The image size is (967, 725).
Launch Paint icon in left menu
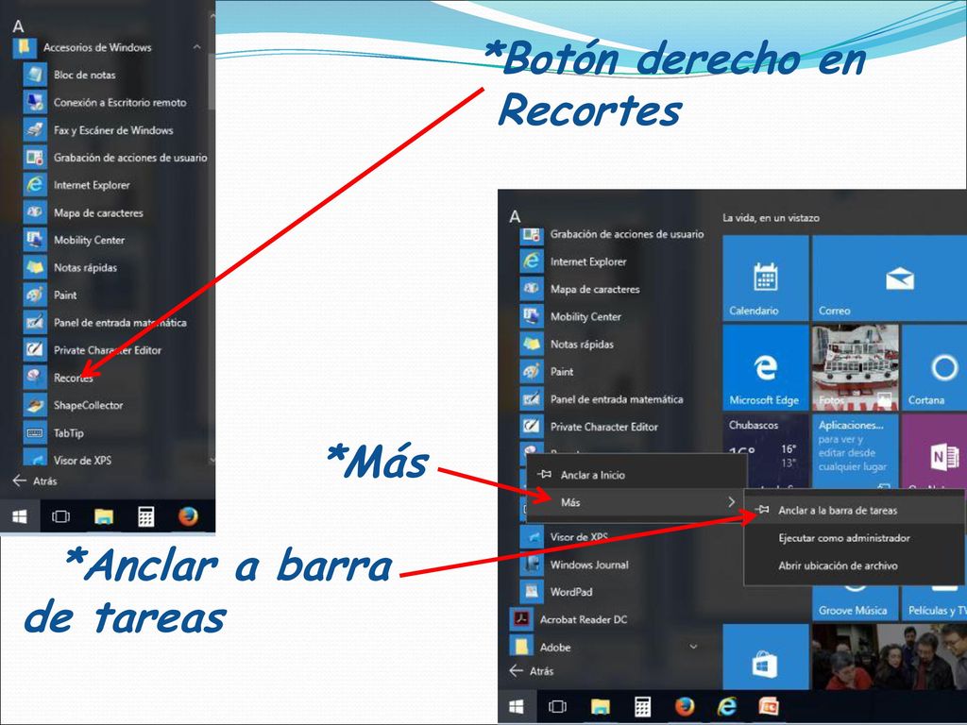tap(35, 295)
